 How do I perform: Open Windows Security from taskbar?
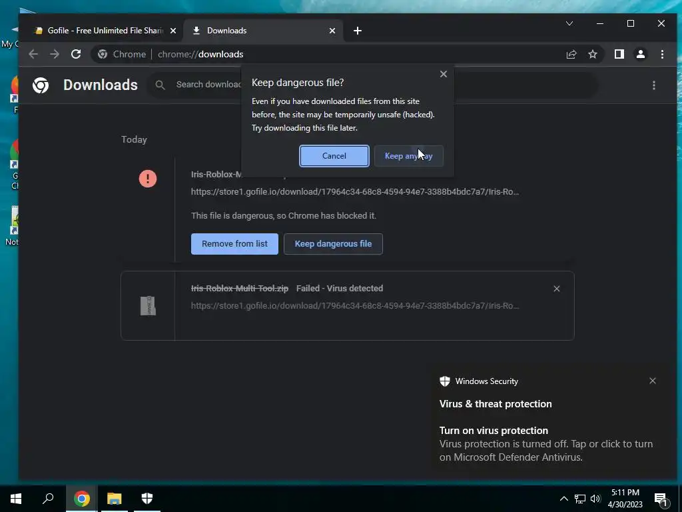click(x=147, y=499)
